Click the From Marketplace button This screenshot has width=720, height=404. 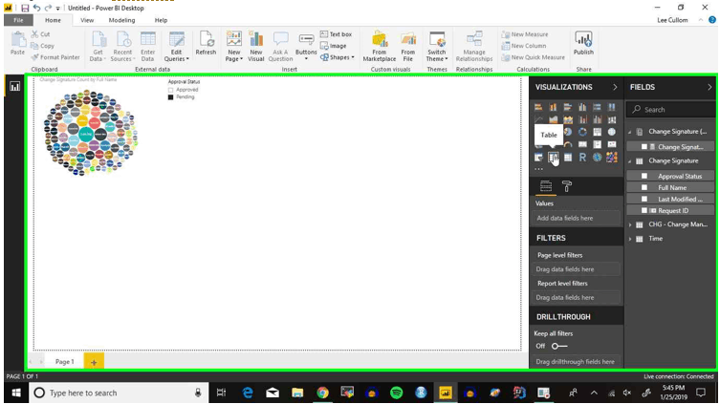click(380, 46)
